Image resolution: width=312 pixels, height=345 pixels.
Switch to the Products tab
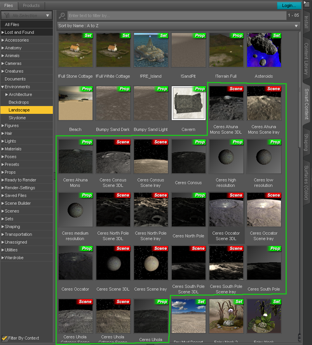[31, 5]
